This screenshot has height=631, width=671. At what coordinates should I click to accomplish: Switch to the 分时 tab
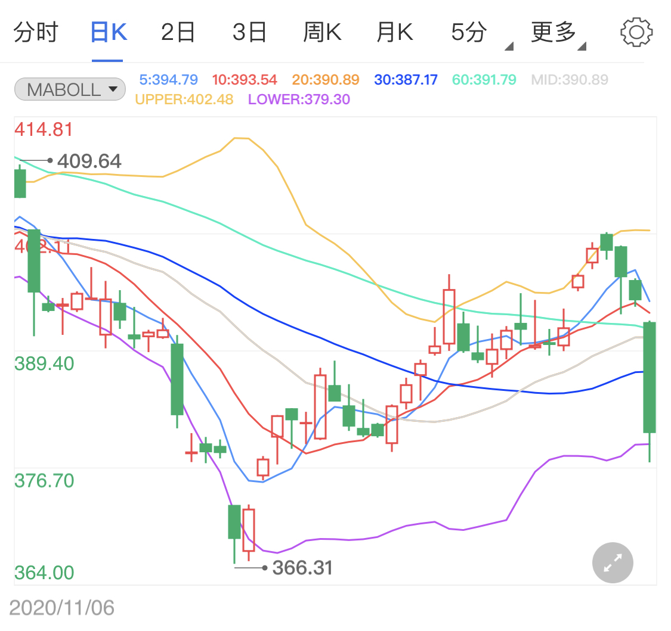36,32
